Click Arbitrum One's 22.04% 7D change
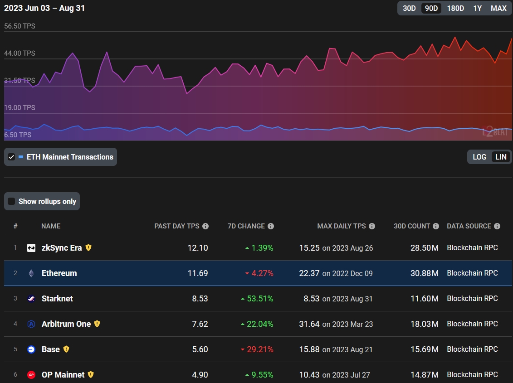The height and width of the screenshot is (383, 513). (x=257, y=324)
